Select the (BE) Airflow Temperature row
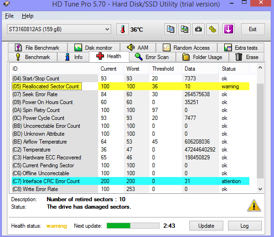 131,142
